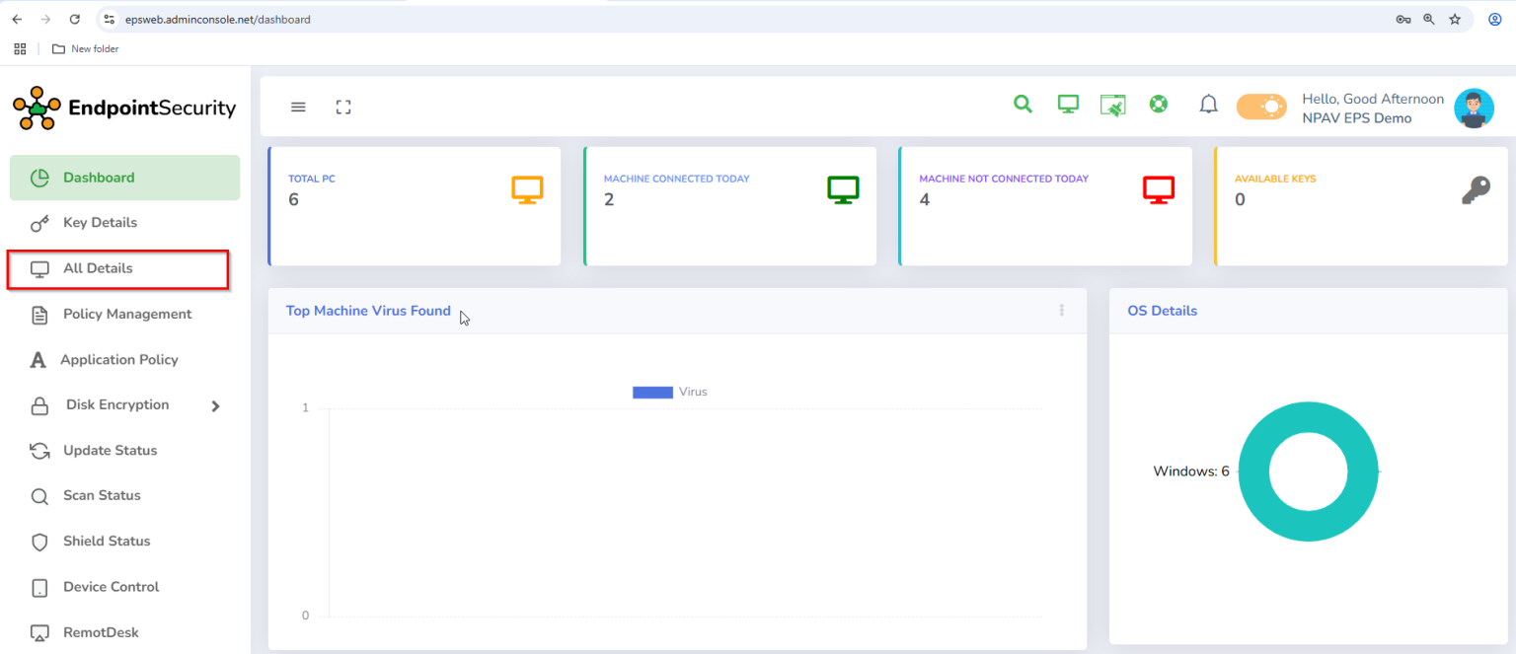1516x654 pixels.
Task: Click the green life-ring support icon
Action: 1158,103
